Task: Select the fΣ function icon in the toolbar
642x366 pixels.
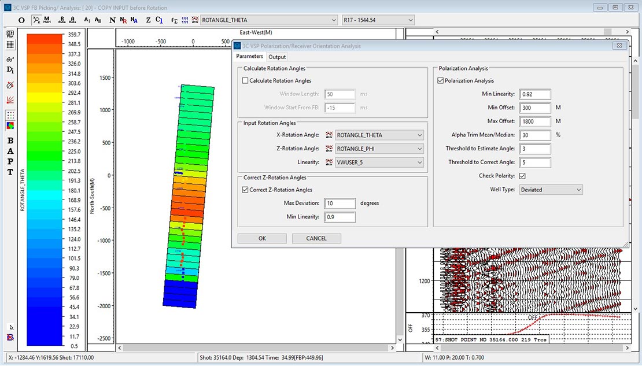Action: pyautogui.click(x=173, y=20)
